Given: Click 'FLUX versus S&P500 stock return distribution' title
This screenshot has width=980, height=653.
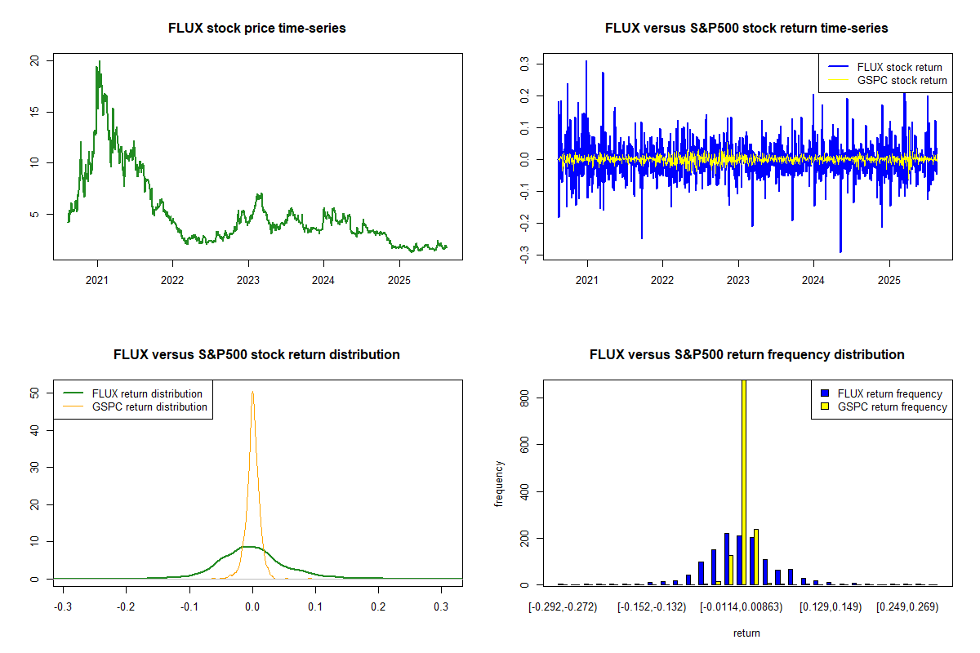Looking at the screenshot, I should point(256,355).
